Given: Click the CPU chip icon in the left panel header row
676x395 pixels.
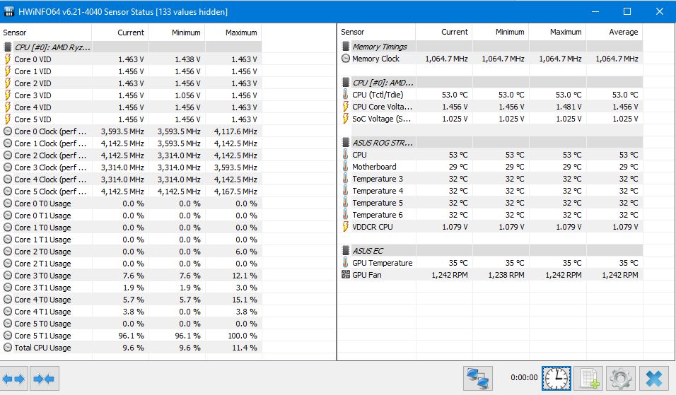Looking at the screenshot, I should pyautogui.click(x=7, y=47).
